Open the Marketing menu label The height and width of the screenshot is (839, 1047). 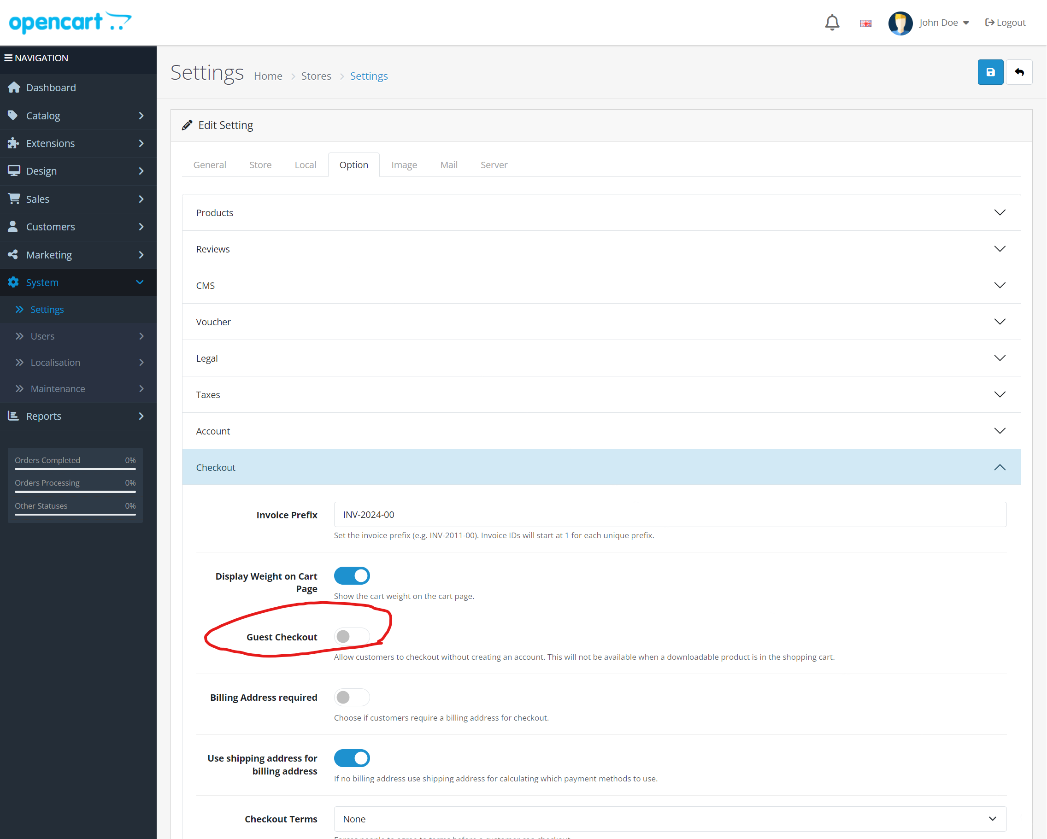[x=49, y=255]
